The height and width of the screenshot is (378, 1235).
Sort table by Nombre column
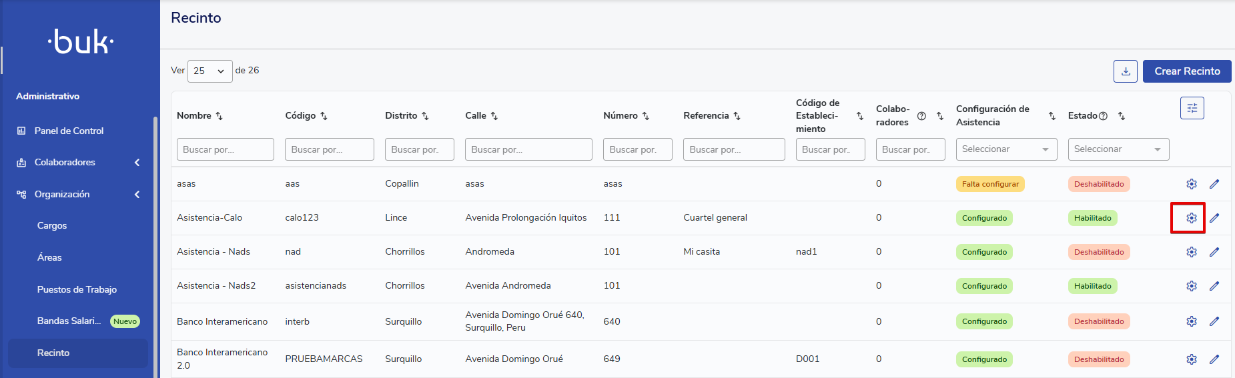(219, 116)
